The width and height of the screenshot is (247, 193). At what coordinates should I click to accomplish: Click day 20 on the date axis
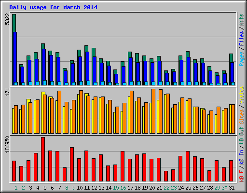(152, 188)
